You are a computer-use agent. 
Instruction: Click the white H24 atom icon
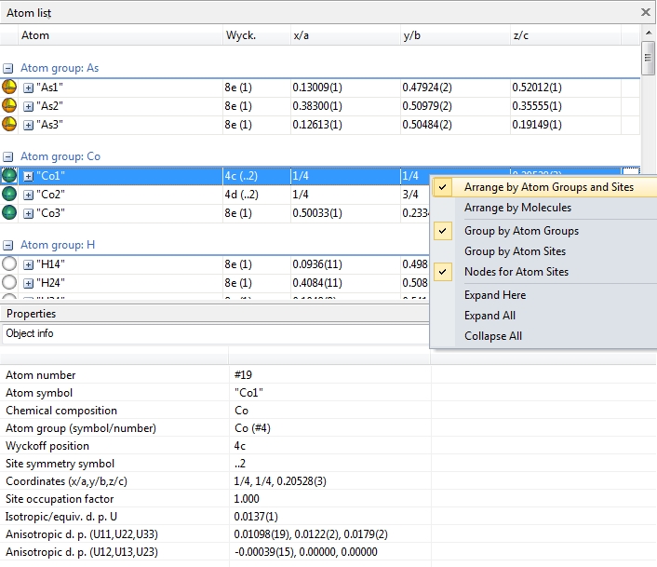tap(9, 283)
